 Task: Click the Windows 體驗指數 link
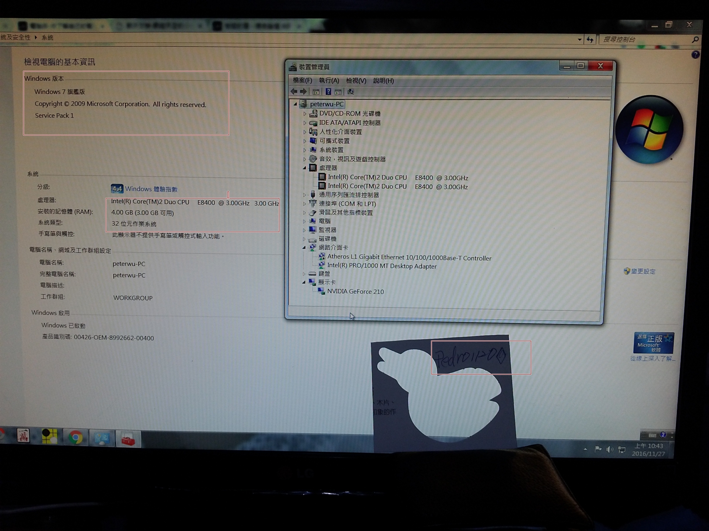(x=151, y=189)
